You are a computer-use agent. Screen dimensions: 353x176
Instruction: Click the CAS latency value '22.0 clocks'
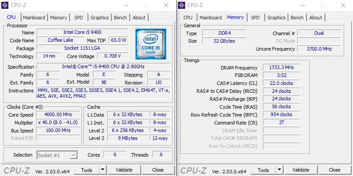point(281,83)
